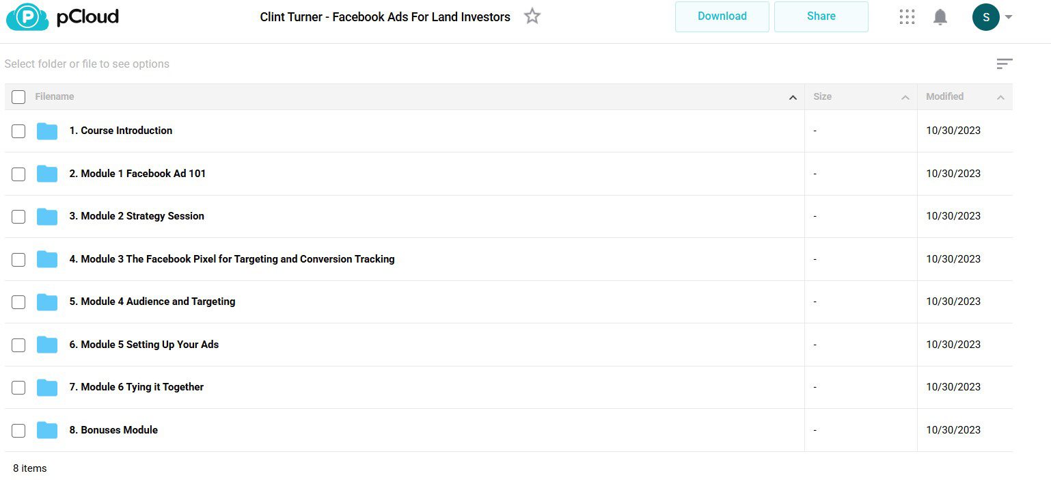The height and width of the screenshot is (480, 1051).
Task: Click the '8 items' count text
Action: pos(30,468)
